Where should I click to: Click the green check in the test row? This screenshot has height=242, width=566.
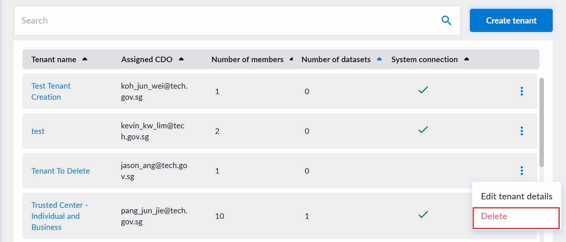click(423, 130)
